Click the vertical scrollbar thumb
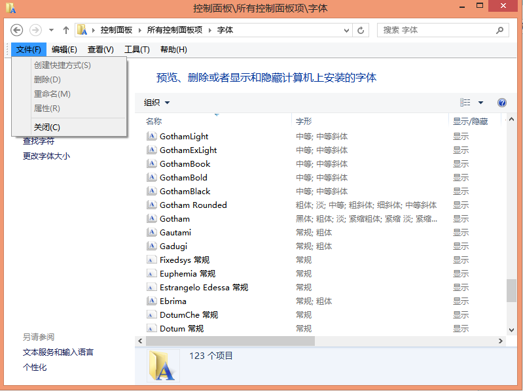Image resolution: width=523 pixels, height=391 pixels. (511, 290)
